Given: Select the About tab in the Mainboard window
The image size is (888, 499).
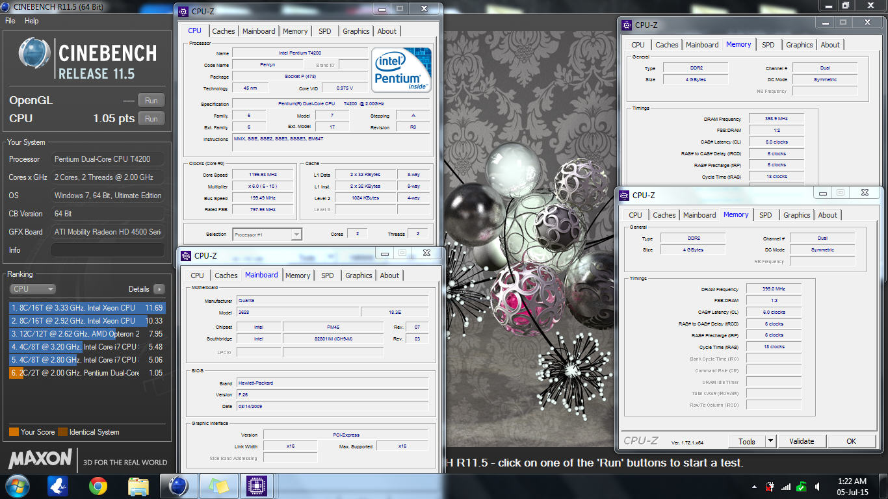Looking at the screenshot, I should (x=389, y=275).
